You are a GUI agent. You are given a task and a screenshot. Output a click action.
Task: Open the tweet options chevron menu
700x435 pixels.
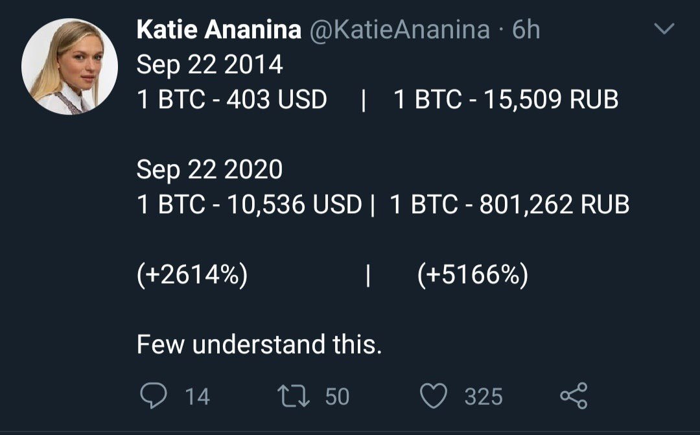(664, 29)
